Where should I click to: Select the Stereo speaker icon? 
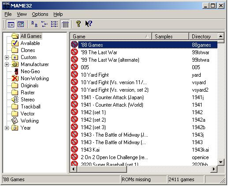coord(15,100)
